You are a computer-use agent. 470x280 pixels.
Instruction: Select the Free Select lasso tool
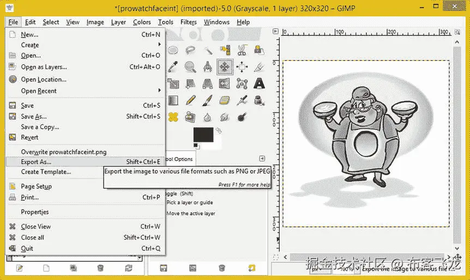point(190,50)
